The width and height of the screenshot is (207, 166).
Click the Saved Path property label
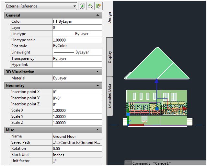coord(21,142)
